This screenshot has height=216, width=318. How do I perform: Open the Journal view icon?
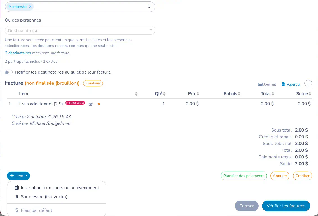point(260,84)
